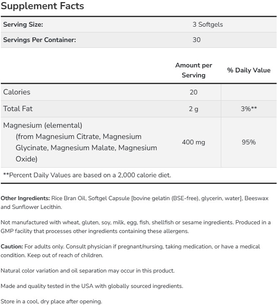Click the Servings Per Container label
Image resolution: width=277 pixels, height=305 pixels.
pyautogui.click(x=40, y=40)
